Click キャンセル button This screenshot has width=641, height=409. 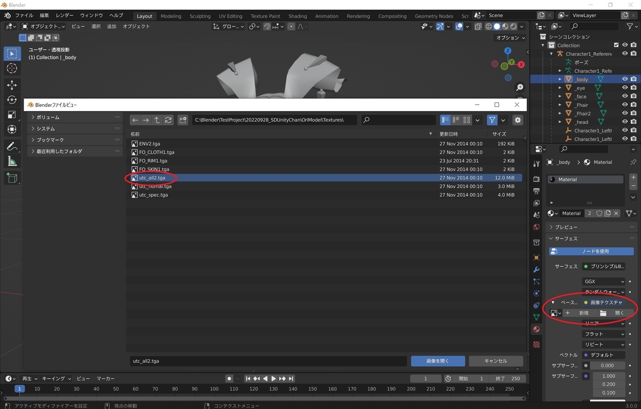point(496,361)
